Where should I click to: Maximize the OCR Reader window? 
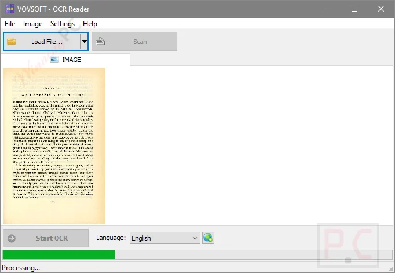pyautogui.click(x=354, y=9)
